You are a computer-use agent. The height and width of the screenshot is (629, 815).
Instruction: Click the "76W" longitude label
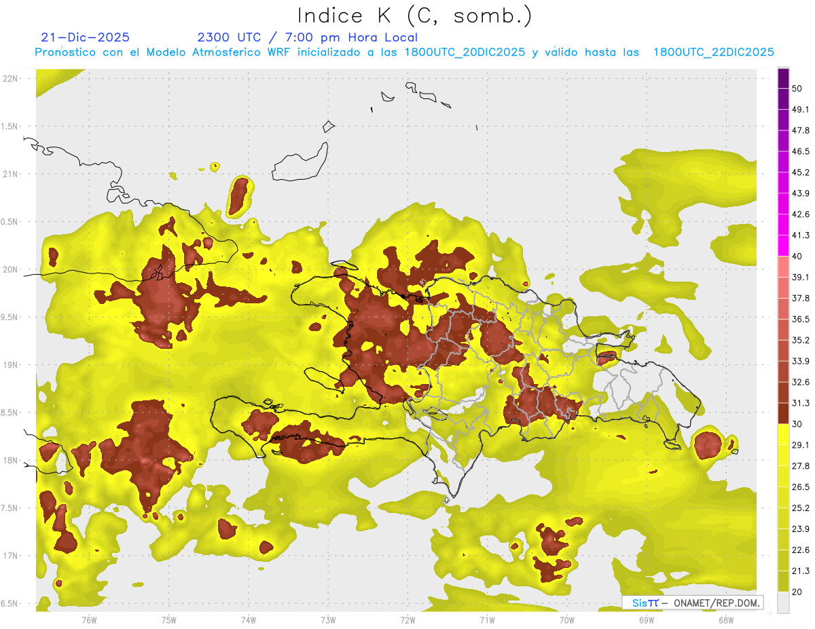[x=89, y=620]
